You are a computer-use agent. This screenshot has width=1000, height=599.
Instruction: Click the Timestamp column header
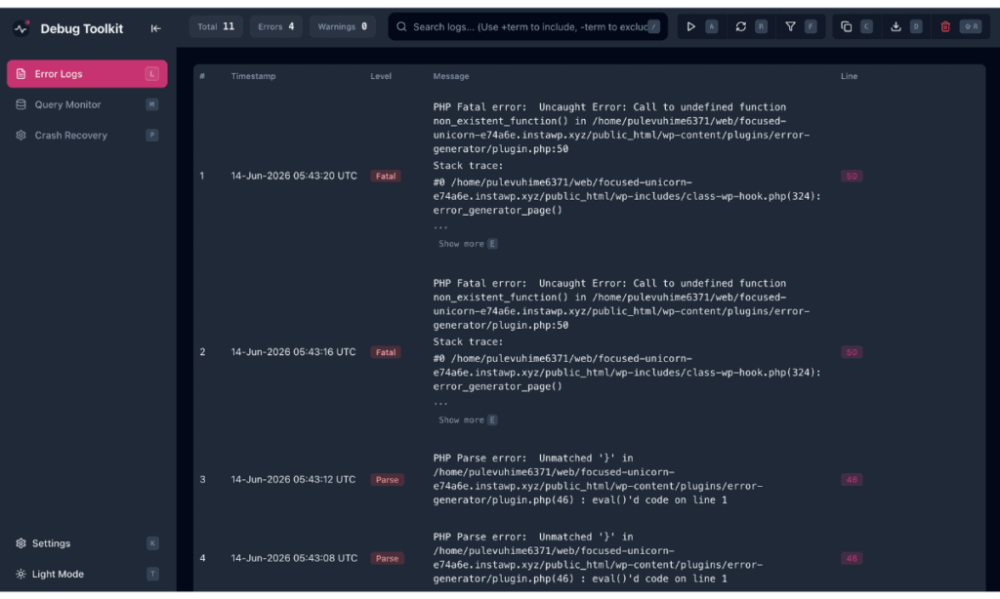(253, 76)
